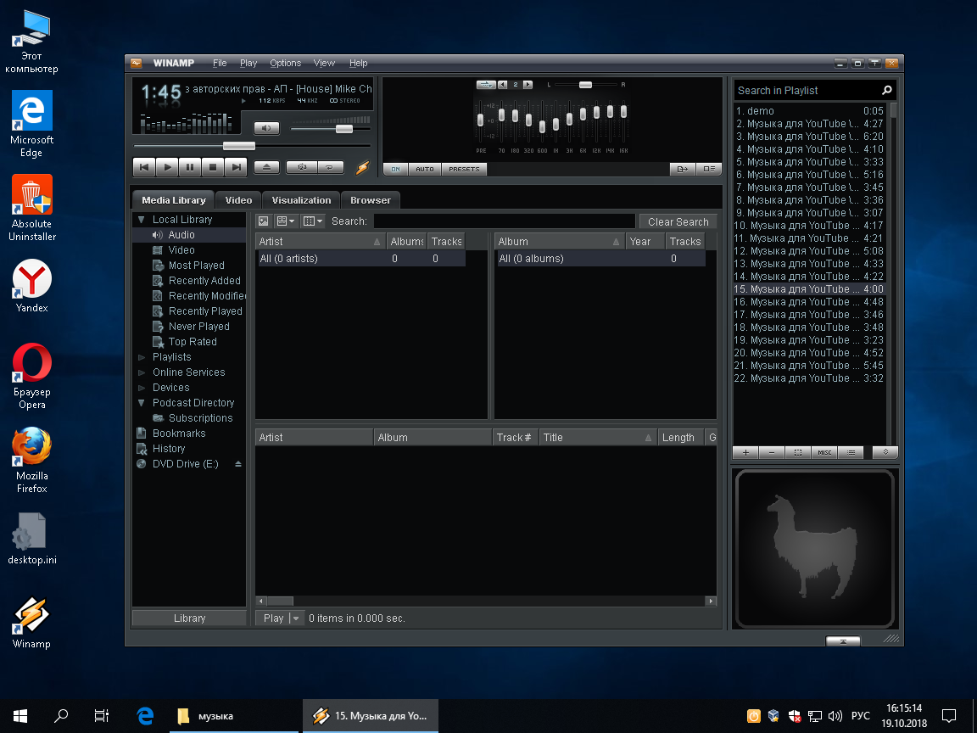Collapse the Local Library tree node
Screen dimensions: 977x733
142,220
